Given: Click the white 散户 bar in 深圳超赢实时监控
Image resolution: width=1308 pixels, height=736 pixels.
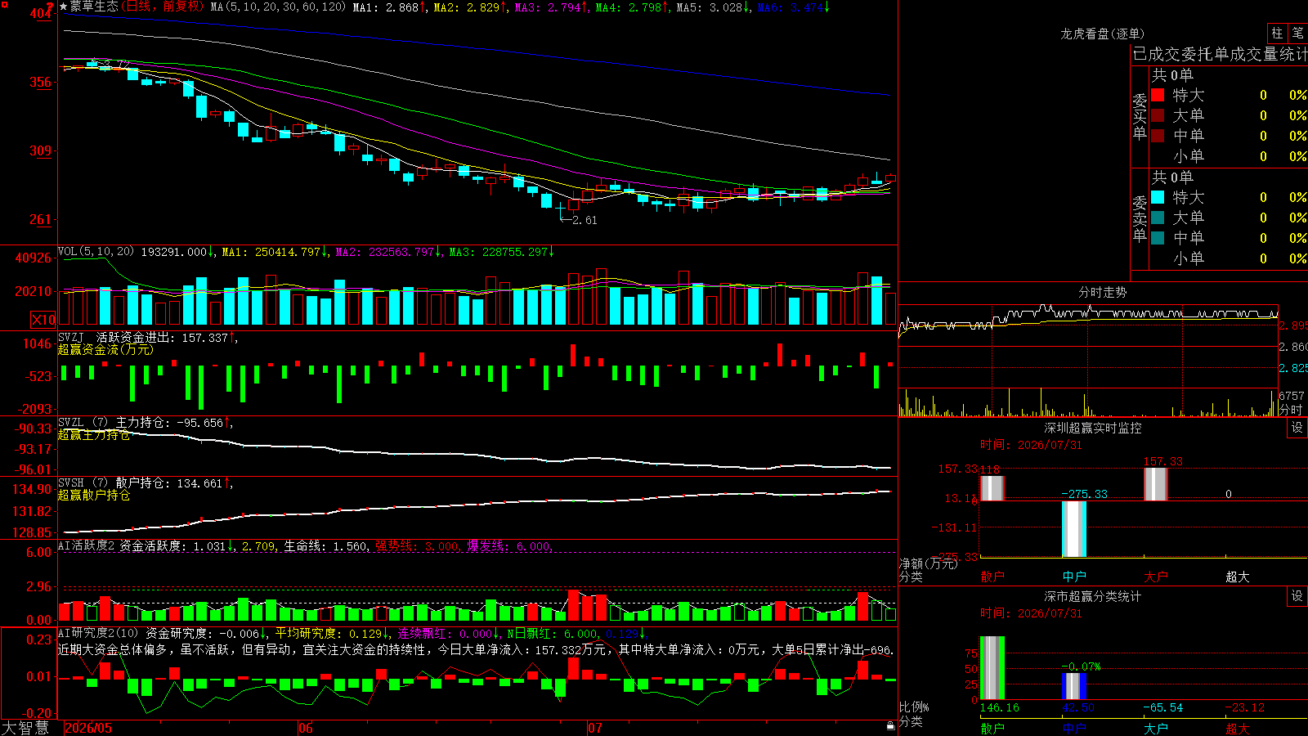Looking at the screenshot, I should pos(992,488).
